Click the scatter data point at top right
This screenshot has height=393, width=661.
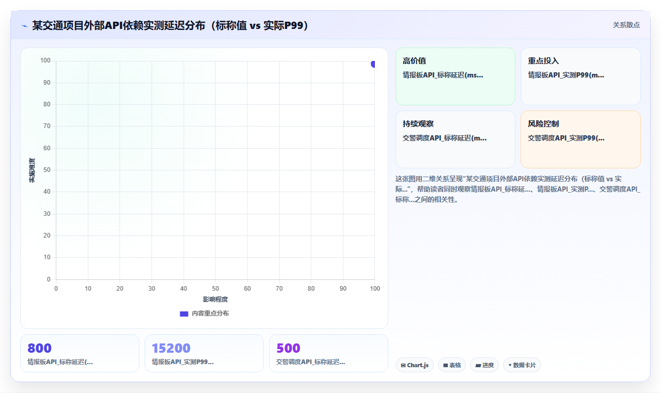[373, 64]
